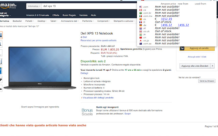Click the Canada flag icon for .ca
Viewport: 218px width, 136px height.
pyautogui.click(x=141, y=10)
